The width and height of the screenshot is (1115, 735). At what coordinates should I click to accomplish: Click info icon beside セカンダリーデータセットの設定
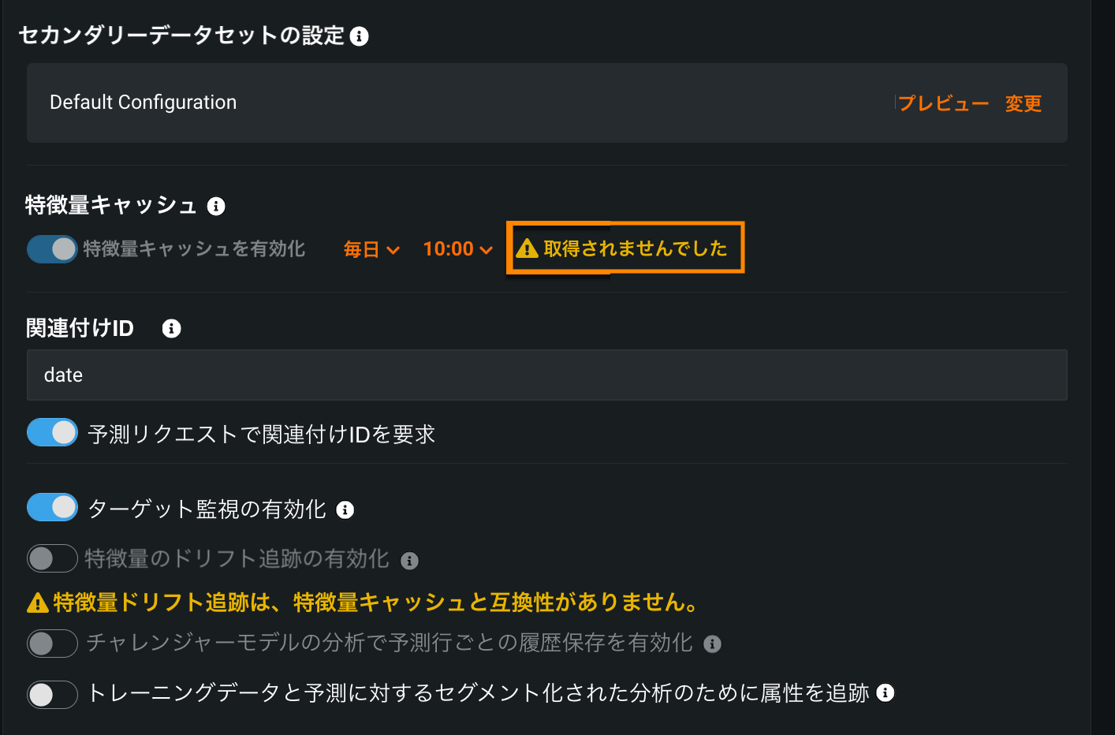coord(359,36)
